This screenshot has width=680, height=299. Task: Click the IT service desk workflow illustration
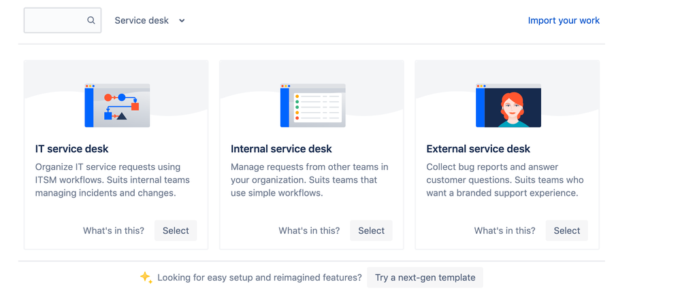(117, 105)
